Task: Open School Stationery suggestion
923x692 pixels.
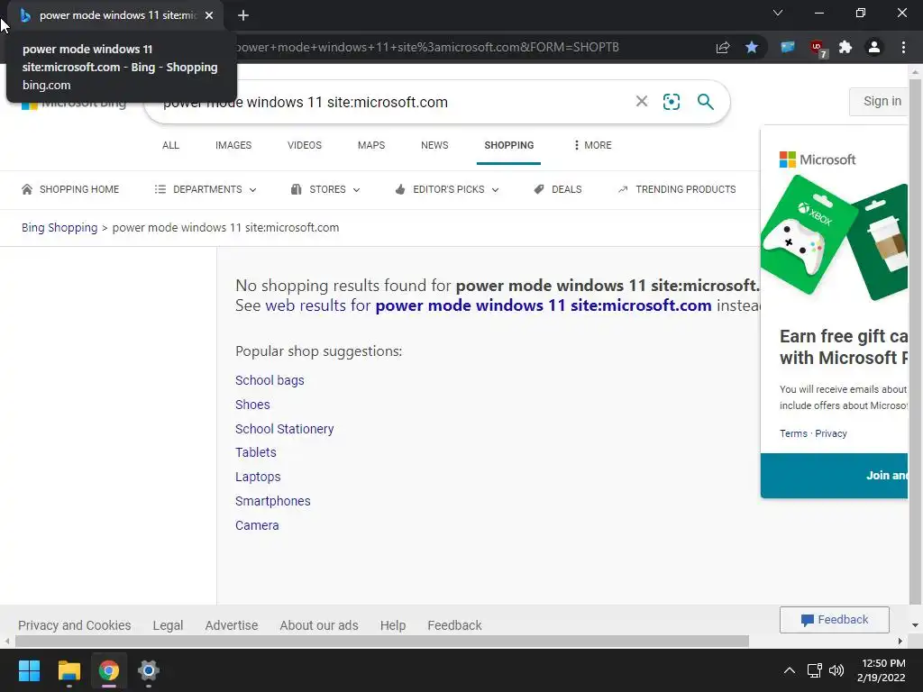Action: click(x=284, y=429)
